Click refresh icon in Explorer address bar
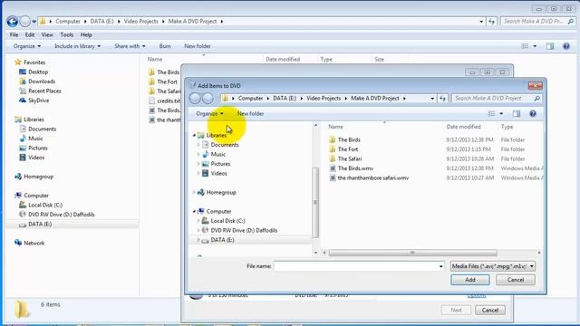The height and width of the screenshot is (326, 580). coord(491,22)
